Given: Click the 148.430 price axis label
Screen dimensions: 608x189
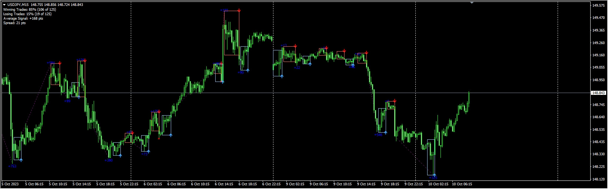Looking at the screenshot, I should point(599,142).
